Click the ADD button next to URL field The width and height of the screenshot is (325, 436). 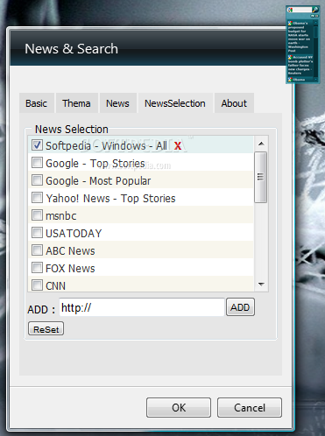click(240, 307)
